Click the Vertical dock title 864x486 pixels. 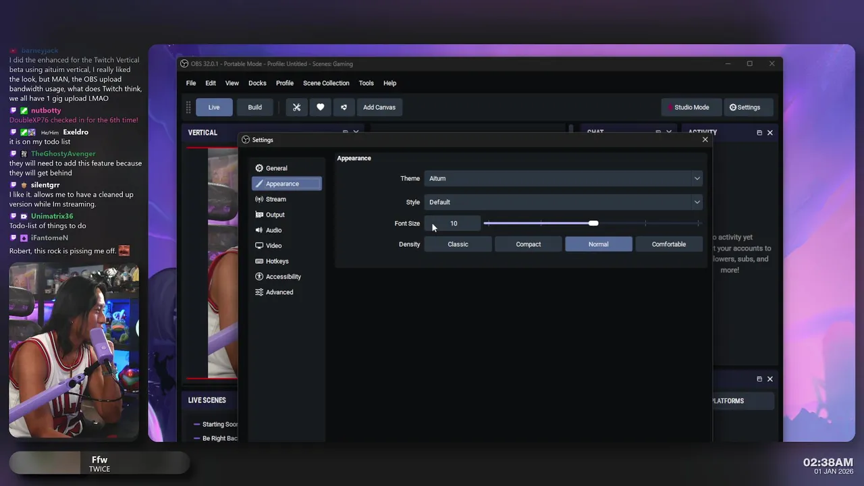click(x=202, y=133)
